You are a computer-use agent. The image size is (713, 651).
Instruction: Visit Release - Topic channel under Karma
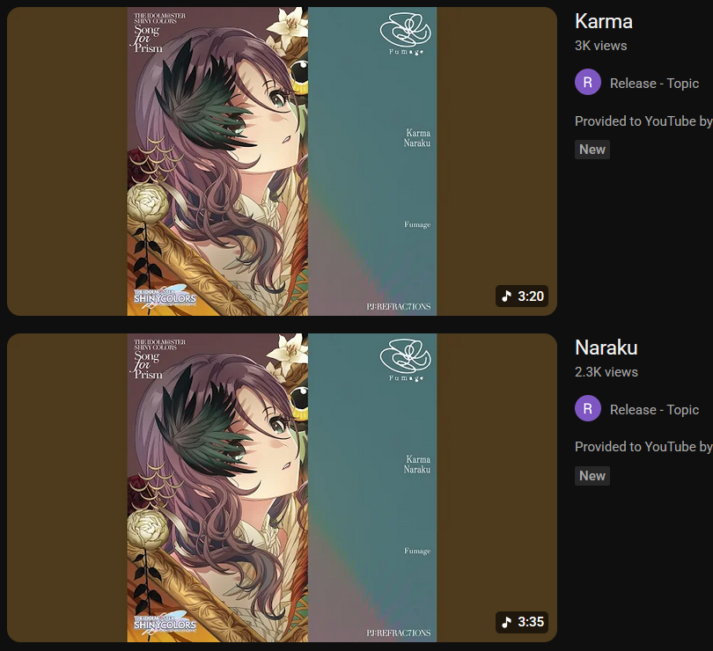coord(654,84)
